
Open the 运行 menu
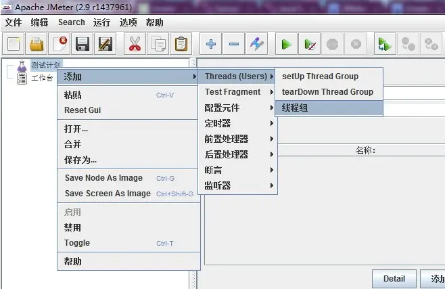[x=101, y=22]
